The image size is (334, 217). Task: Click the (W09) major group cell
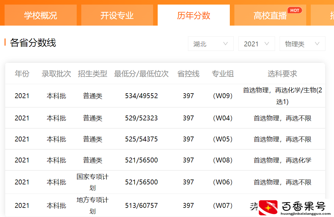222,96
